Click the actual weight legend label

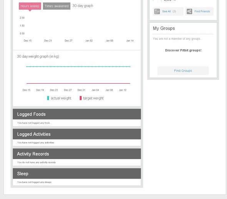click(x=61, y=98)
